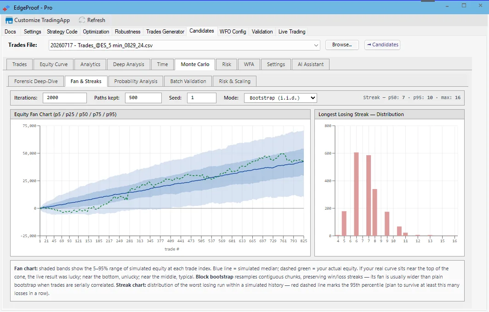Click the 'Streak chart:' bold description text
This screenshot has width=489, height=312.
click(131, 285)
